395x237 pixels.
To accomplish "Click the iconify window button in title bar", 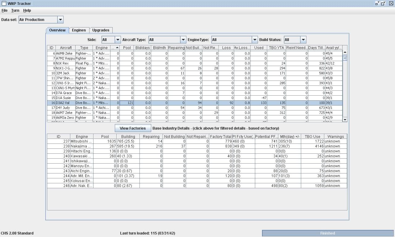I will pyautogui.click(x=377, y=3).
